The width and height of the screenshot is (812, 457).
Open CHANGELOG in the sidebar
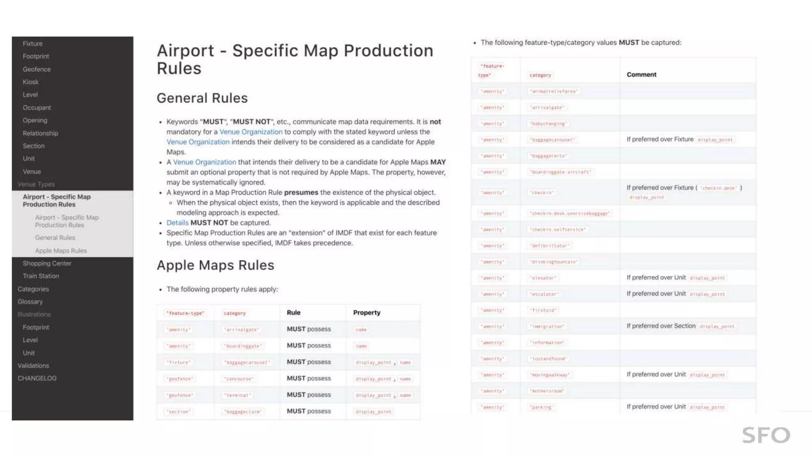click(37, 378)
